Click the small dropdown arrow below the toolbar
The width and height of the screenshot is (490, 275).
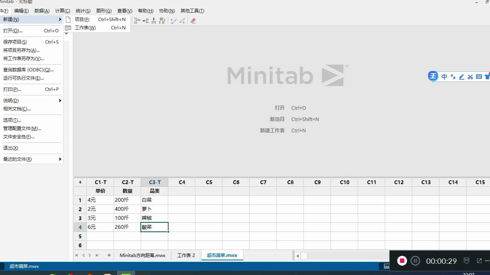66,34
